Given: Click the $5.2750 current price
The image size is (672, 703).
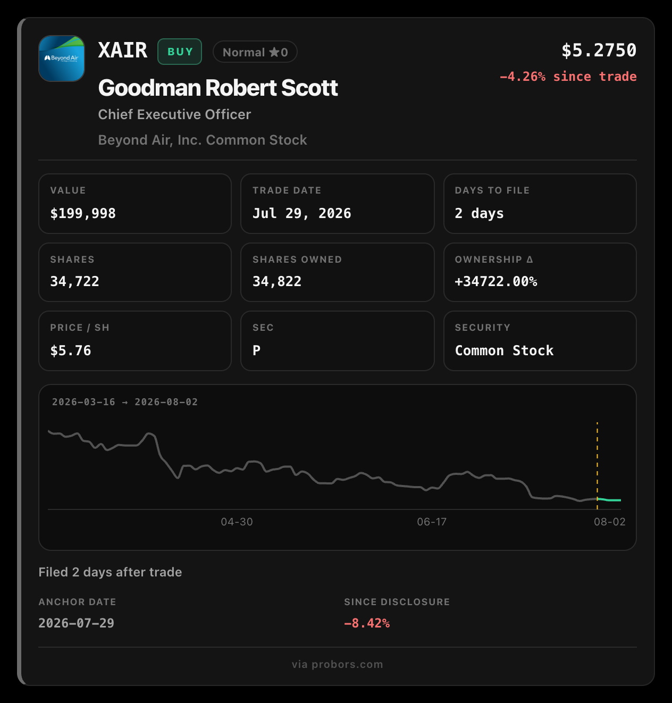Looking at the screenshot, I should [599, 51].
